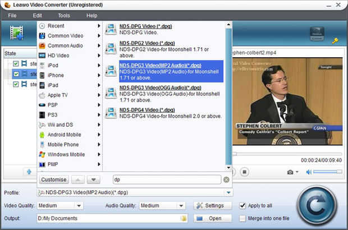This screenshot has height=230, width=348.
Task: Click the Mobile Phone category icon
Action: [42, 145]
